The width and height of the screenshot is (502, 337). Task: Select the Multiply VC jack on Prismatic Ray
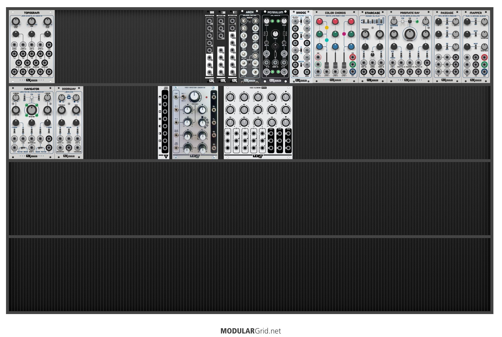coord(418,63)
